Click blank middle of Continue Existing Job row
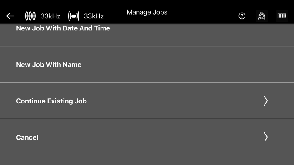This screenshot has height=165, width=294. (x=169, y=101)
